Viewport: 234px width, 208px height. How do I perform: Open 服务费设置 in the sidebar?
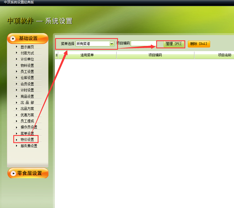pos(29,146)
